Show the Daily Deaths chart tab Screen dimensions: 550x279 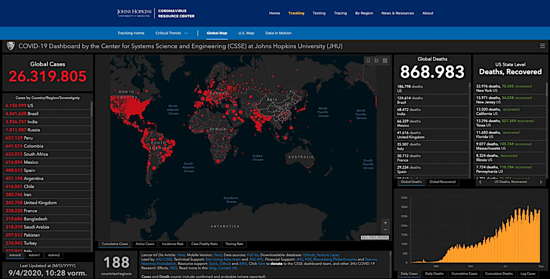click(x=434, y=274)
